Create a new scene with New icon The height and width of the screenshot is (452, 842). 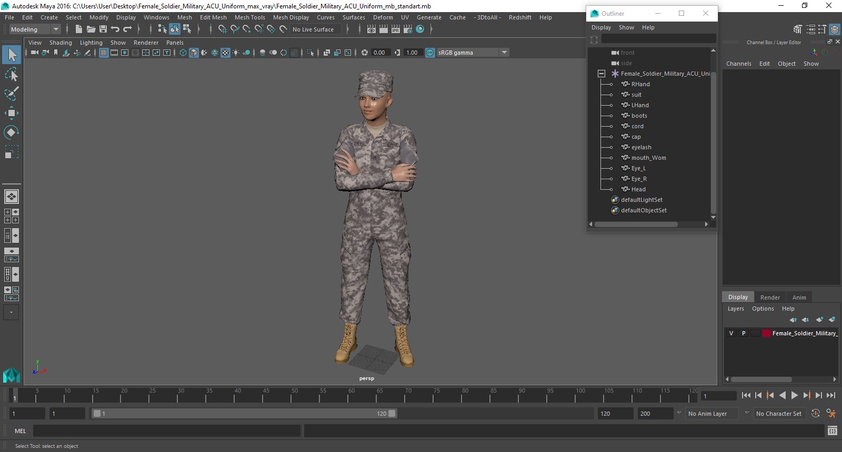(x=78, y=29)
